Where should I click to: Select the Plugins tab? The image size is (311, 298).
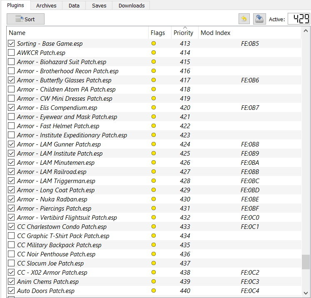pyautogui.click(x=15, y=5)
